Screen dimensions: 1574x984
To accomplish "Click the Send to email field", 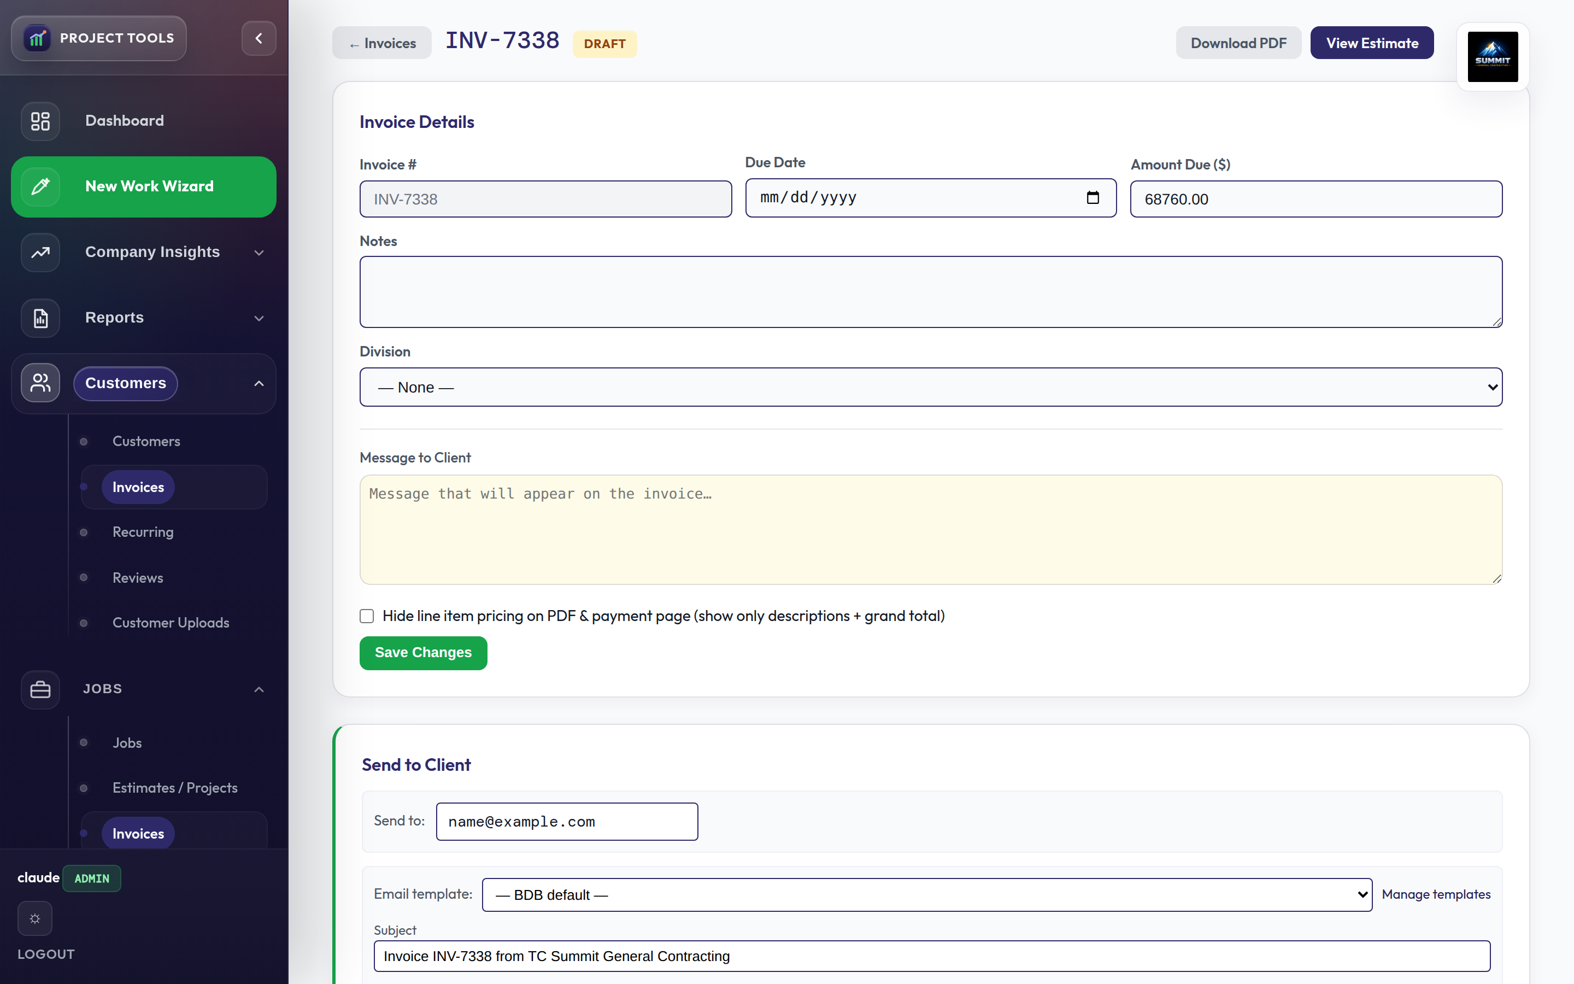I will click(x=567, y=821).
